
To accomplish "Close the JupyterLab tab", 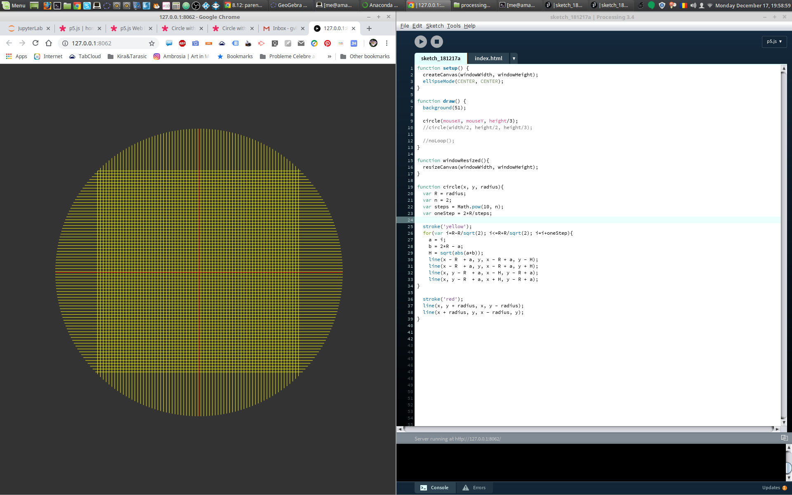I will coord(48,28).
